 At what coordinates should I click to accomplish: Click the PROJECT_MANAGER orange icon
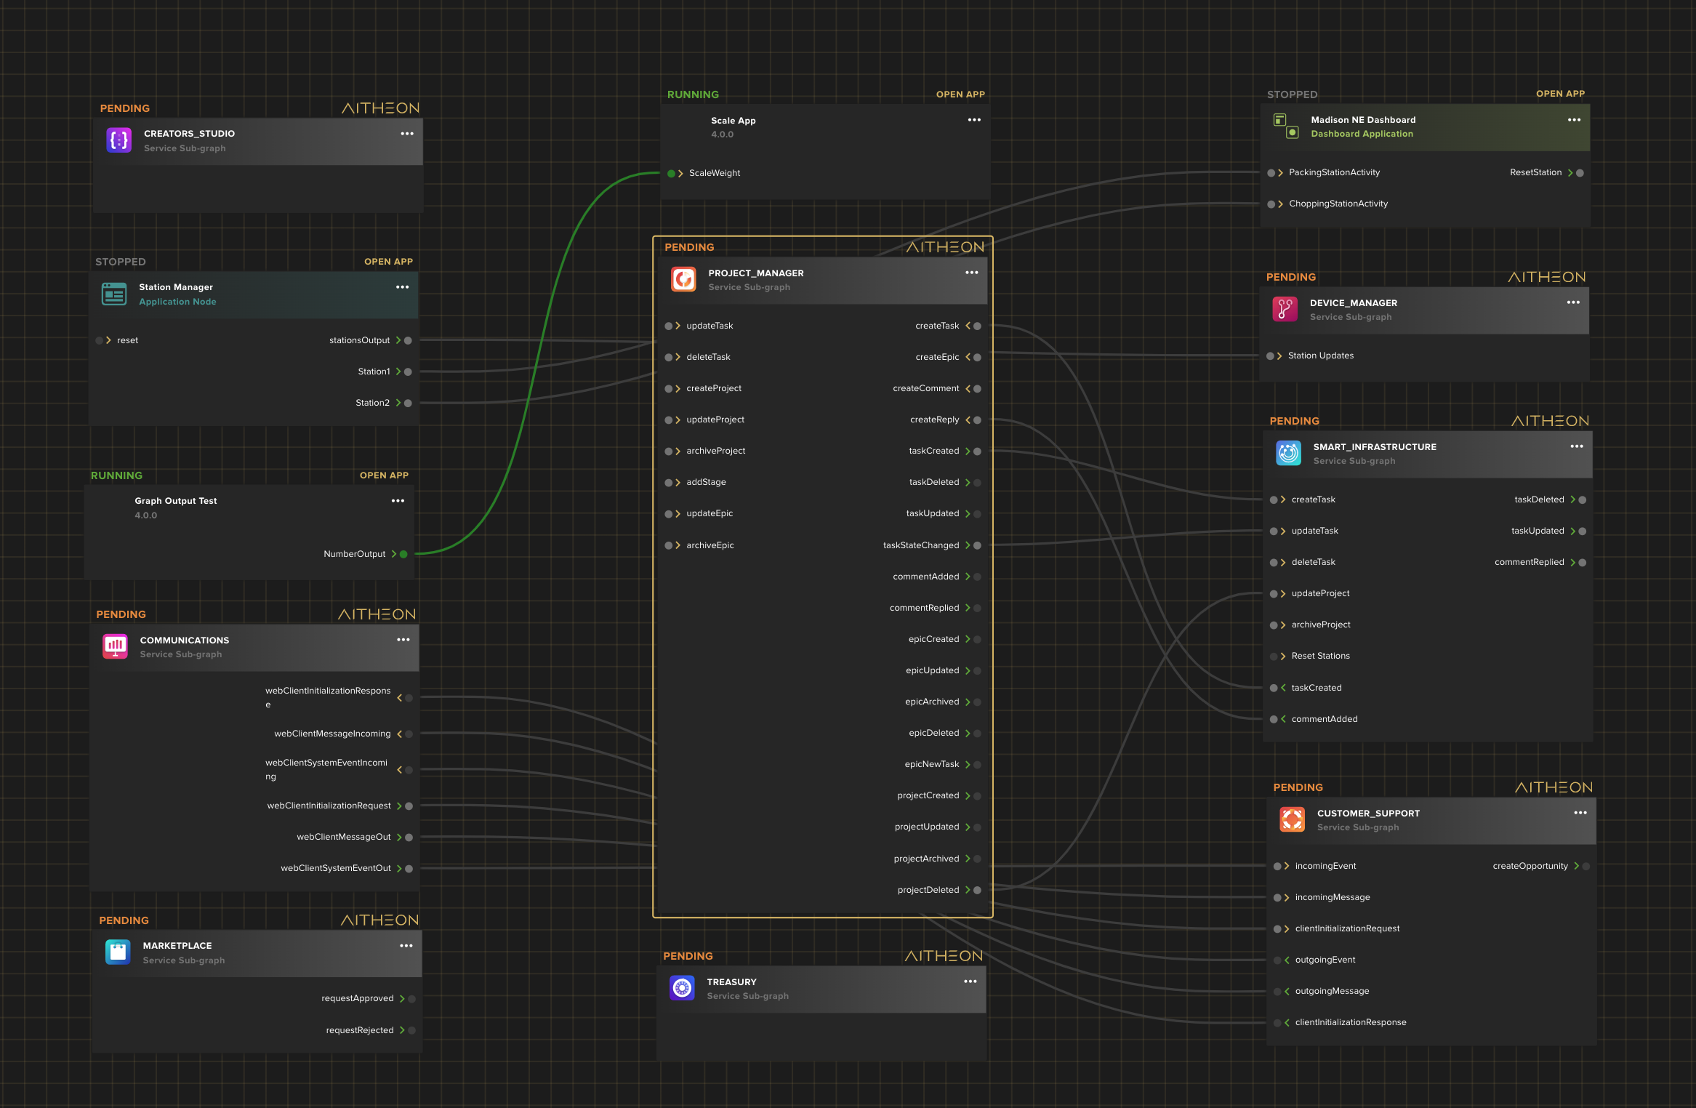point(683,279)
